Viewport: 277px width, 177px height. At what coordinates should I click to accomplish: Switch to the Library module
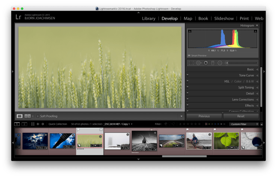[x=149, y=18]
